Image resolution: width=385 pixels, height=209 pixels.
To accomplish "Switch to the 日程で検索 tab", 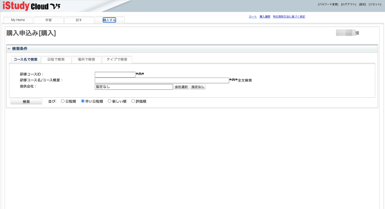I will [56, 60].
